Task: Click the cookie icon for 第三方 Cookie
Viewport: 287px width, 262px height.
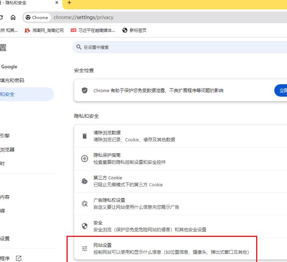Action: coord(84,181)
